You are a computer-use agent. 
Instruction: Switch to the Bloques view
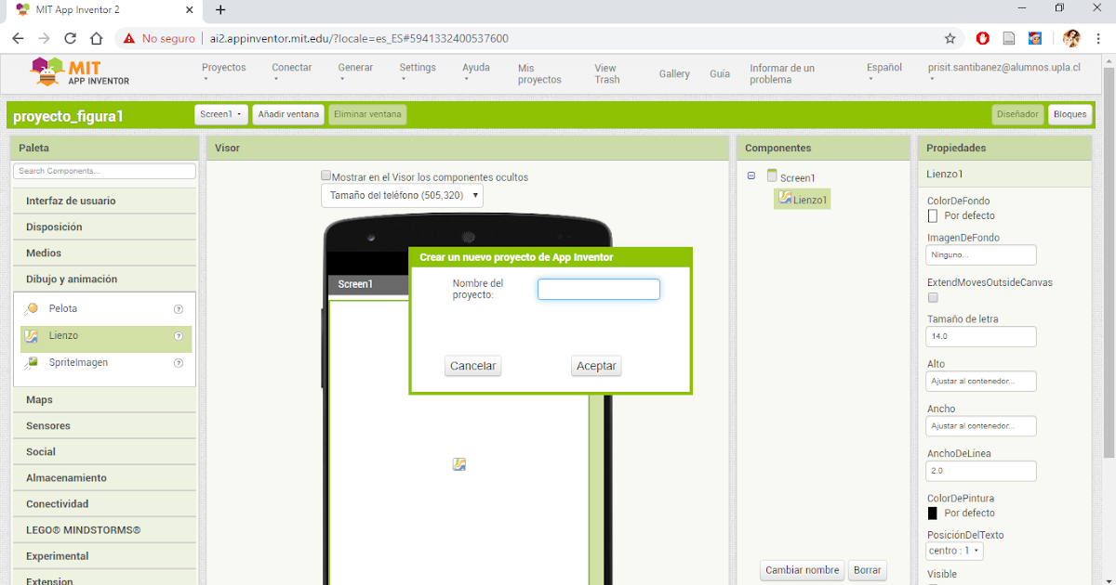(1069, 114)
